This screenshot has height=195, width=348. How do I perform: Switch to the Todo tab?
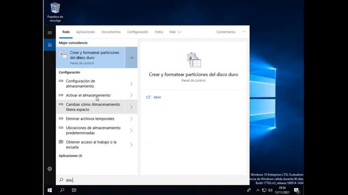pyautogui.click(x=66, y=32)
